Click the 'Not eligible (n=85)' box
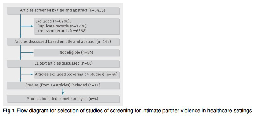Screen dimensions: 257x118 76,53
